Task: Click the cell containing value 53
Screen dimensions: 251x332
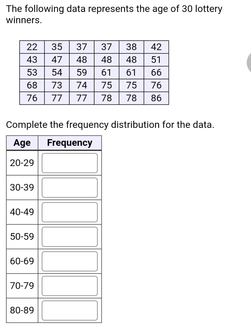Action: pyautogui.click(x=32, y=73)
